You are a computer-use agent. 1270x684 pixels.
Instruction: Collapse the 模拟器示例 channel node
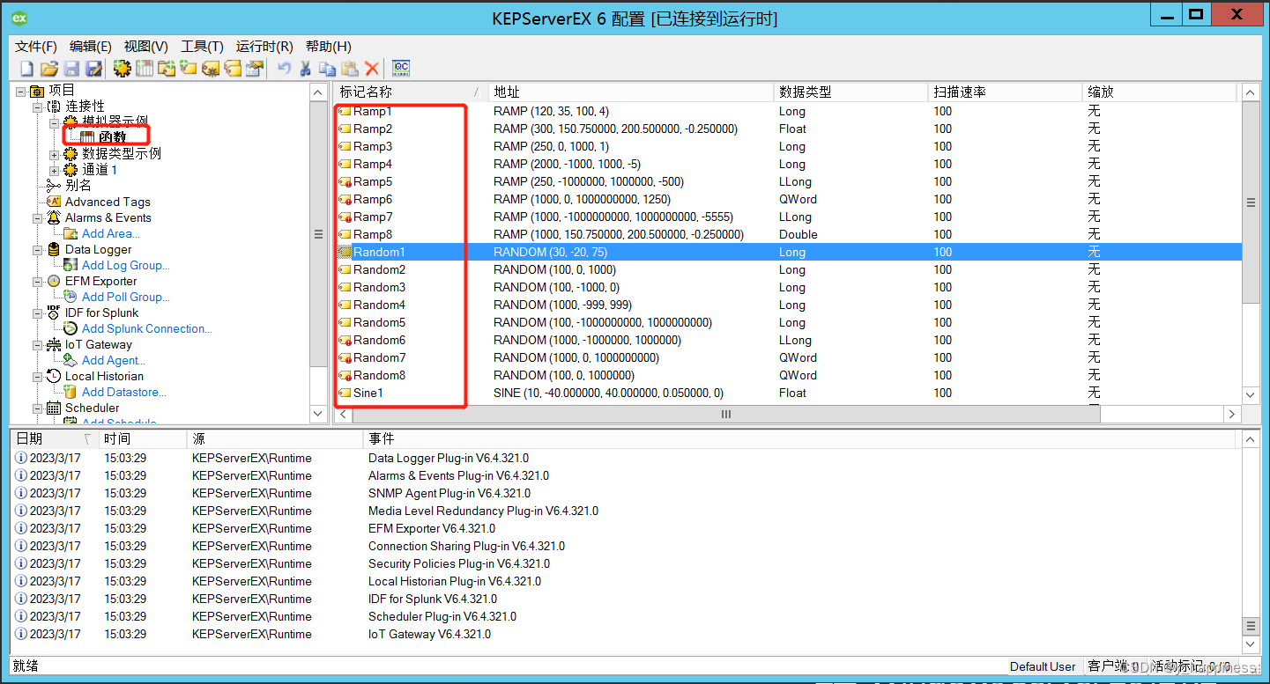[x=54, y=122]
